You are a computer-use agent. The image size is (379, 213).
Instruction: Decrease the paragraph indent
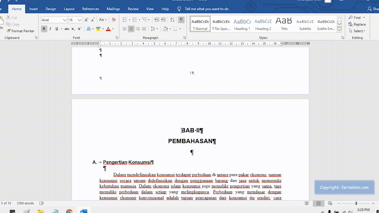[x=157, y=20]
